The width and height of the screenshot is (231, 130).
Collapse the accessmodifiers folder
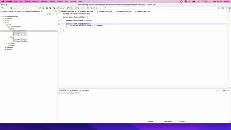coord(7,27)
